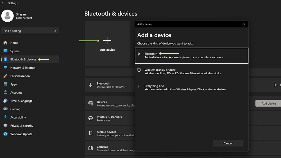Click the Gaming controller icon
Image resolution: width=281 pixels, height=158 pixels.
pos(5,109)
